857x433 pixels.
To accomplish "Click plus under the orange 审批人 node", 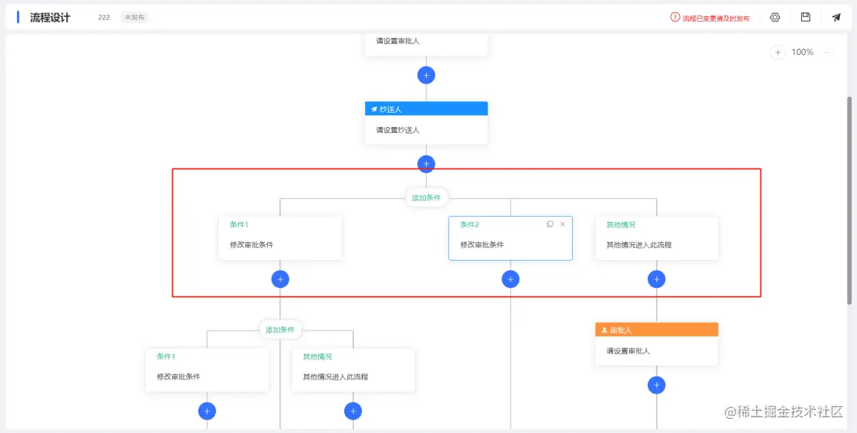I will (657, 385).
